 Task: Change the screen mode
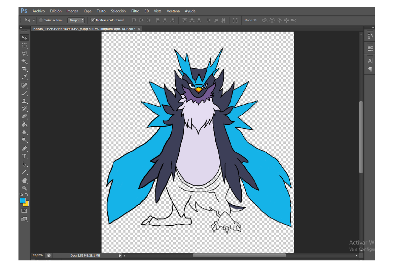tap(24, 219)
